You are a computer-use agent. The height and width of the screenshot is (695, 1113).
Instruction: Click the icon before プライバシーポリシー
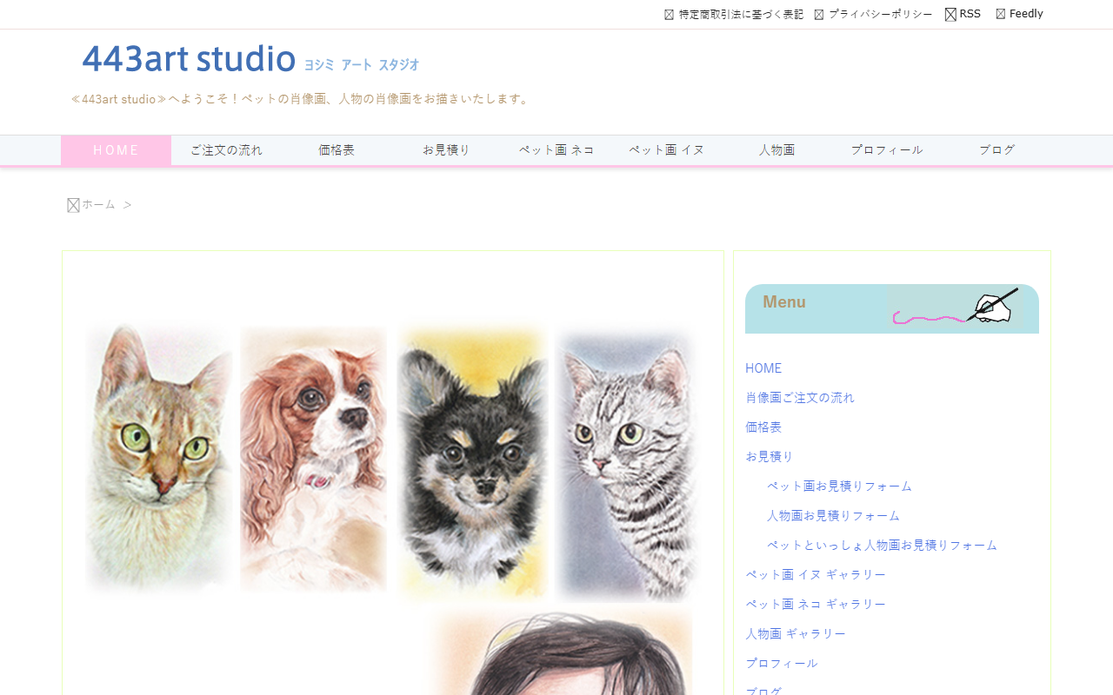pos(819,15)
